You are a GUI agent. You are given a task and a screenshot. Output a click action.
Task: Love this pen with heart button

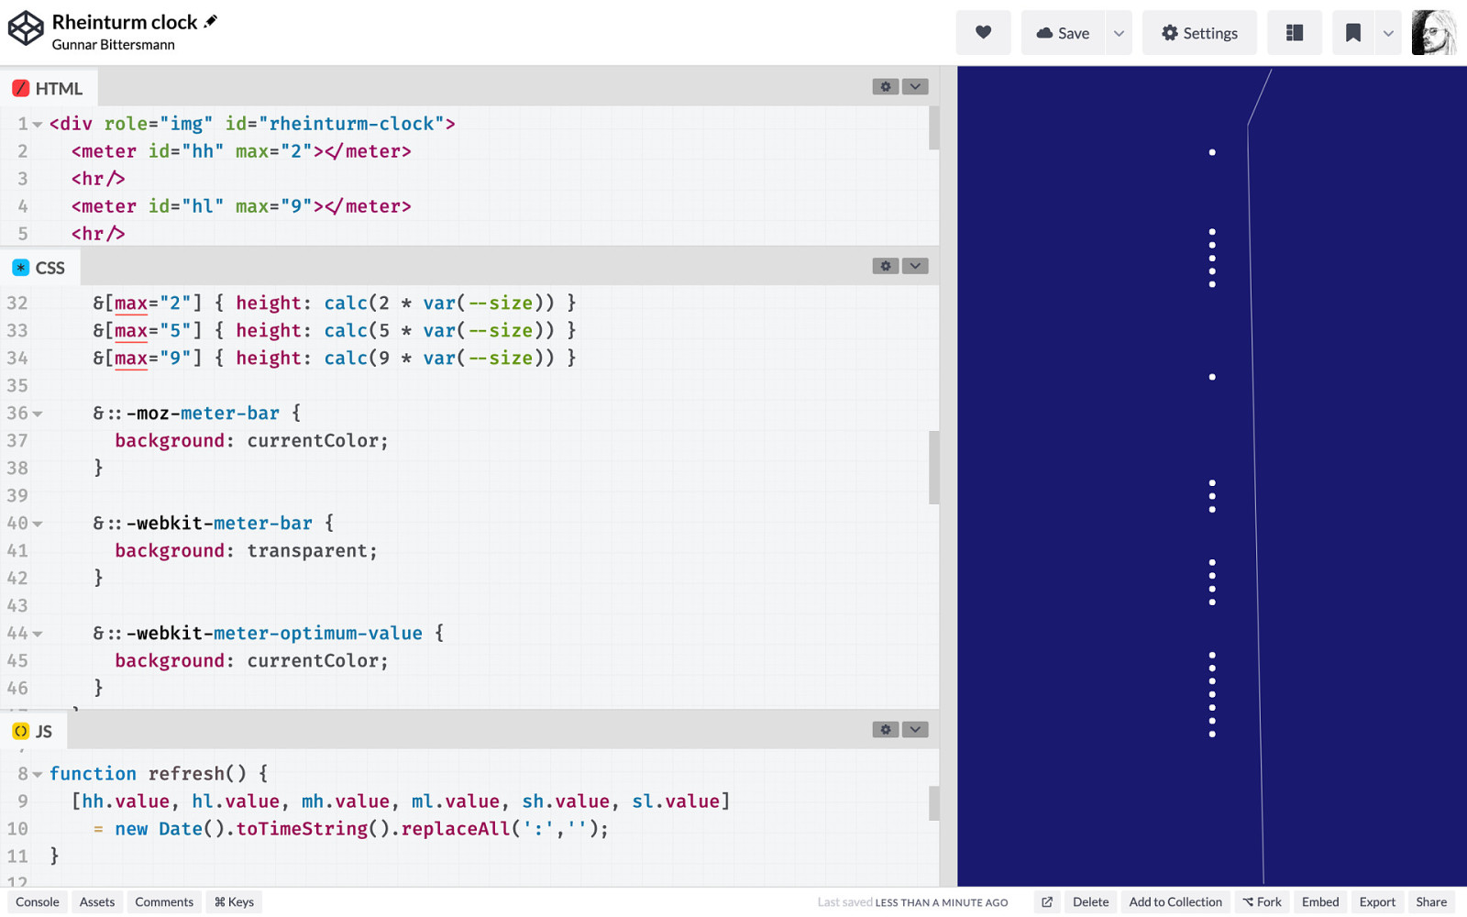click(983, 33)
